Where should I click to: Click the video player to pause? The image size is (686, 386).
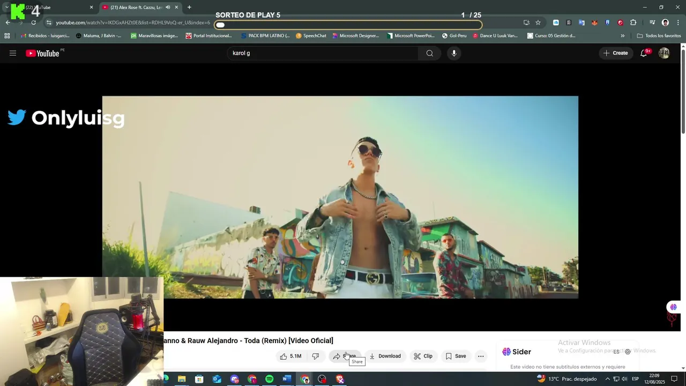pyautogui.click(x=340, y=197)
